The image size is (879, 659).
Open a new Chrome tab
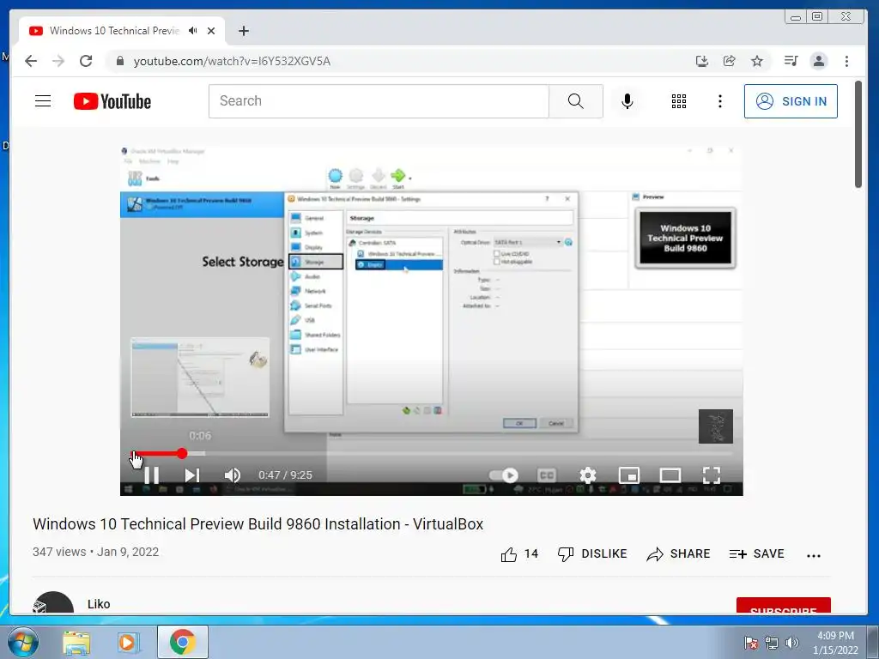[x=243, y=31]
